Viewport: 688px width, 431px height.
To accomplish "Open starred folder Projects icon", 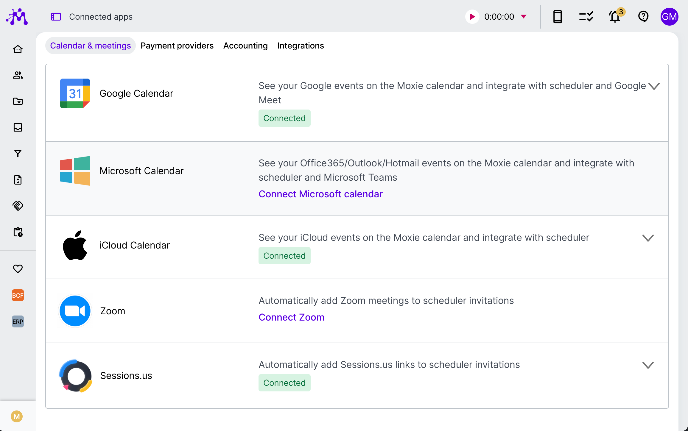I will click(x=18, y=101).
